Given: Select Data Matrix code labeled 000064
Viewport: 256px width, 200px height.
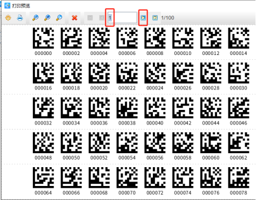Looking at the screenshot, I should click(x=43, y=177).
